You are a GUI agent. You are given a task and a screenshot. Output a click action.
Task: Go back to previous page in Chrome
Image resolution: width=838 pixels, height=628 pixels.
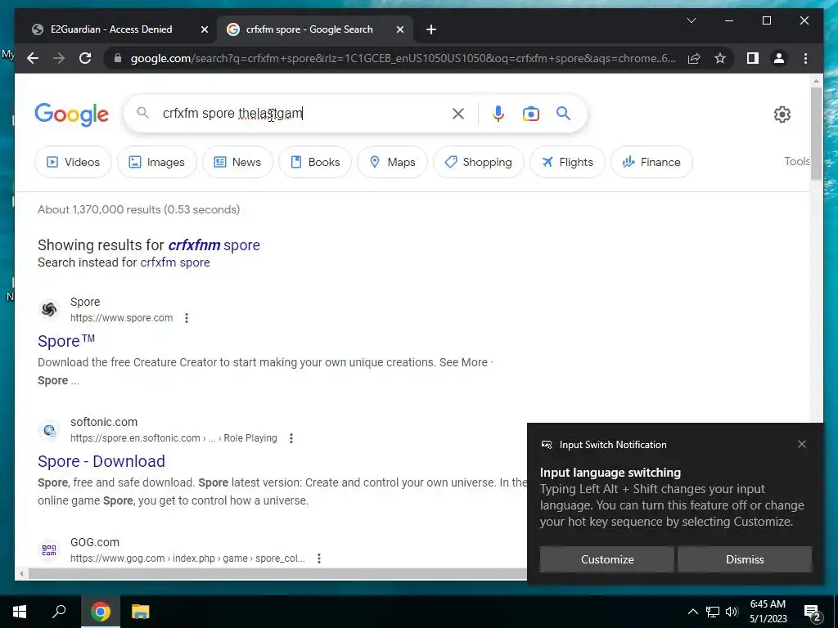coord(33,58)
